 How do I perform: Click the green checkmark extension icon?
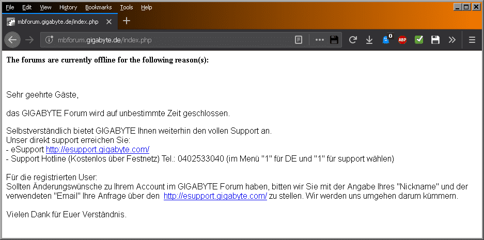point(419,40)
